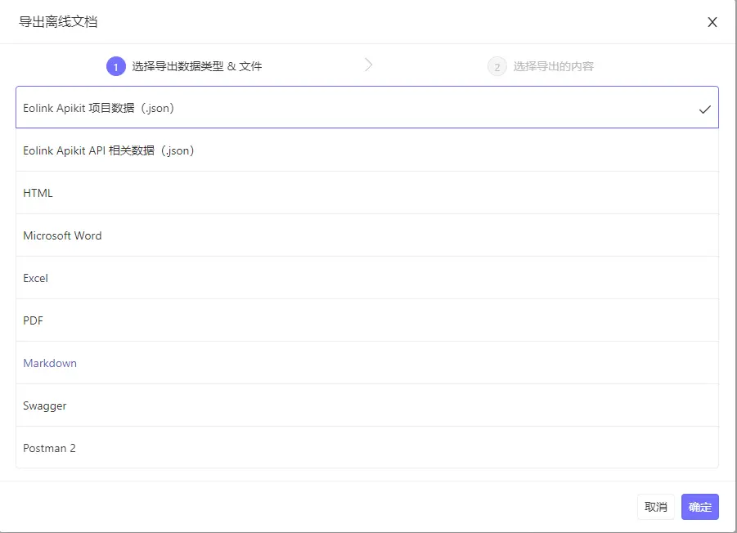The height and width of the screenshot is (533, 737).
Task: Pick the Microsoft Word export option
Action: (x=63, y=235)
